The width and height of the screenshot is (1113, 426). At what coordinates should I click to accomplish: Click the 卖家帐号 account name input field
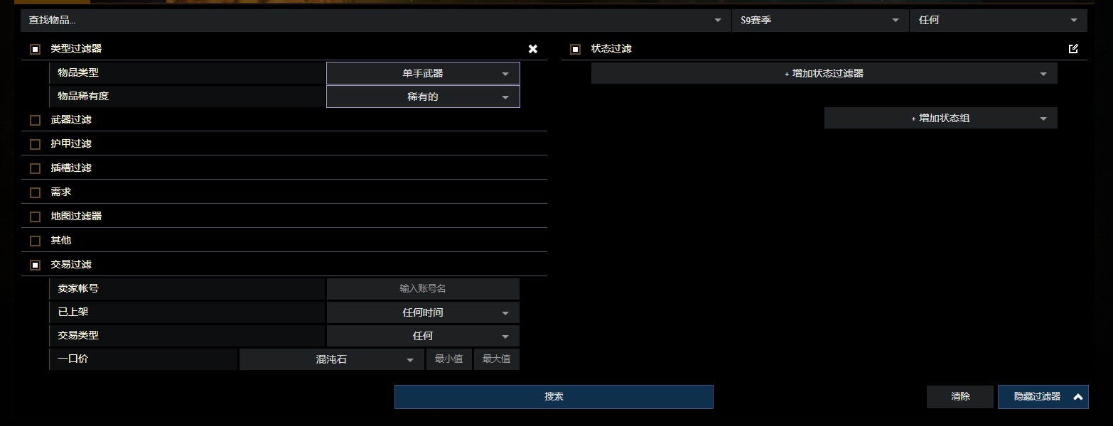(x=423, y=289)
